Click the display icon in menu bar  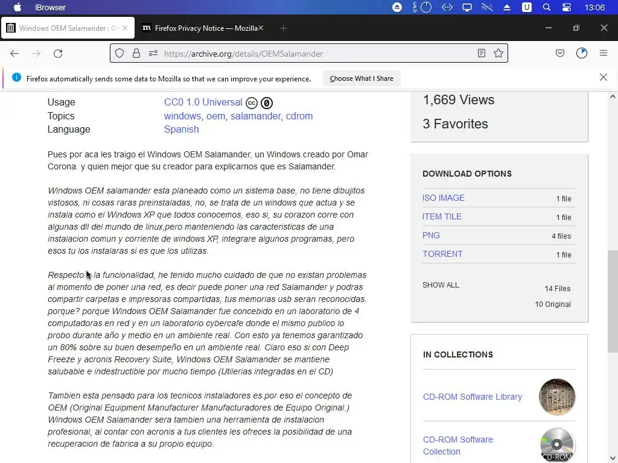pos(467,7)
